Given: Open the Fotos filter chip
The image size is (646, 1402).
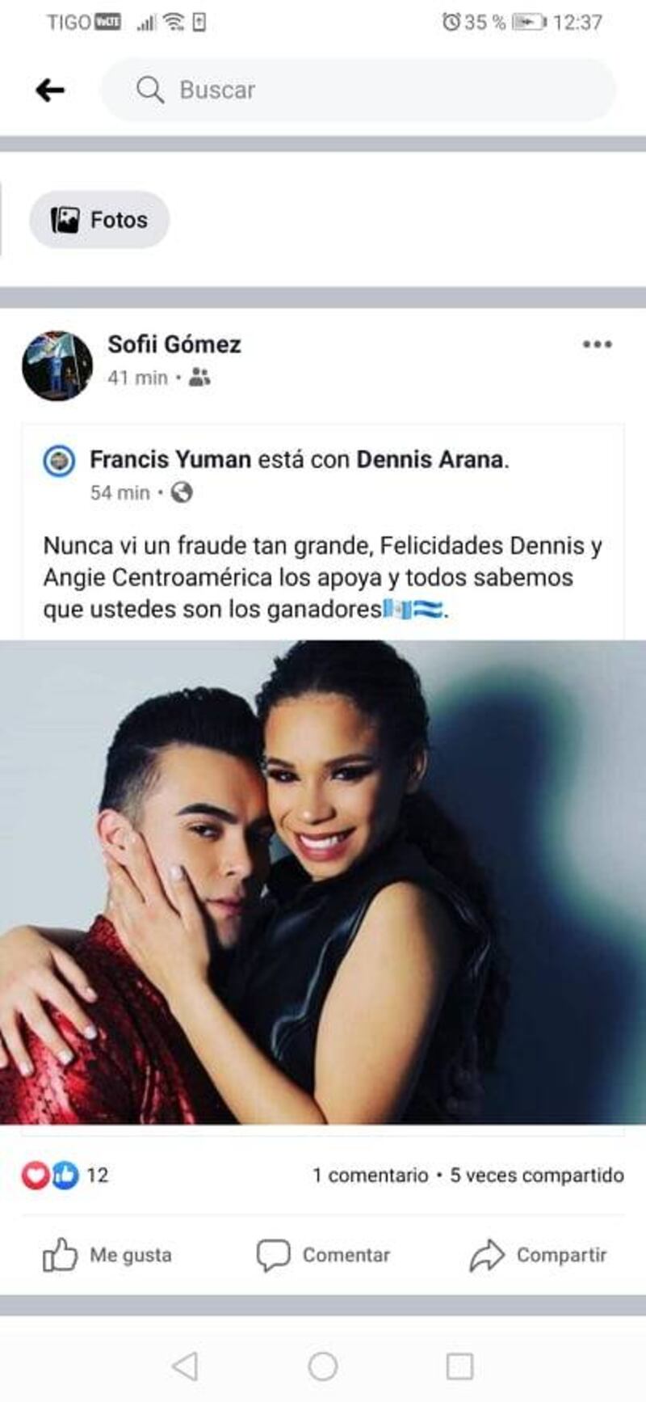Looking at the screenshot, I should pos(99,219).
